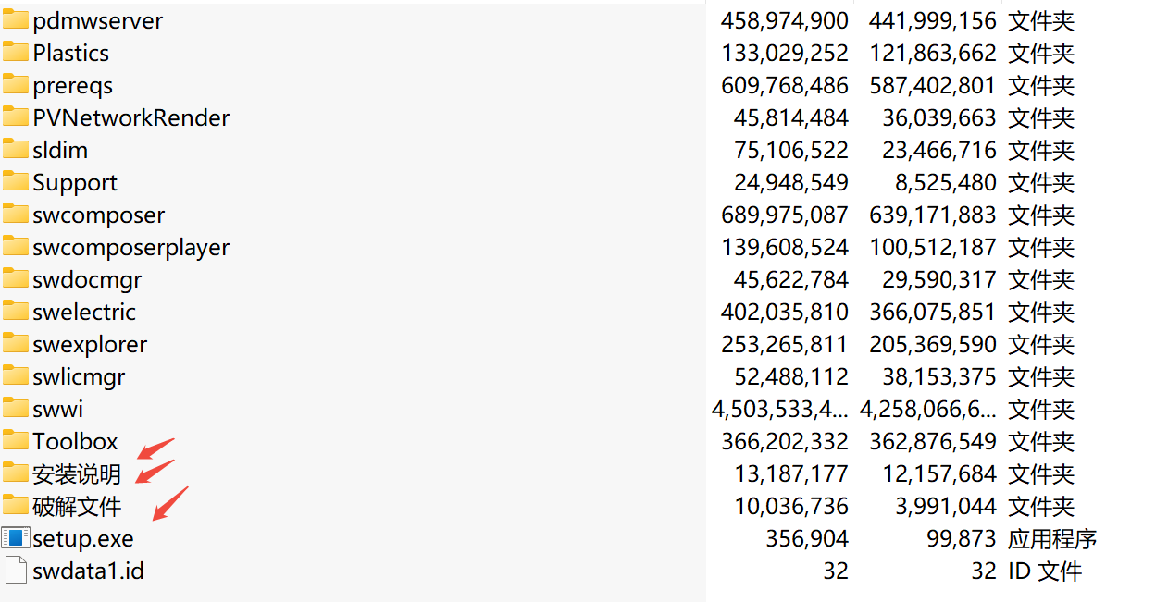
Task: Click the pdmwserver folder icon
Action: 15,19
